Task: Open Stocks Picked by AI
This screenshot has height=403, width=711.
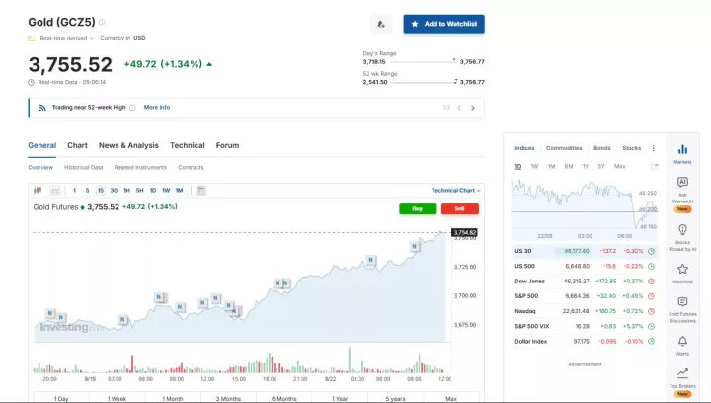Action: pos(682,237)
